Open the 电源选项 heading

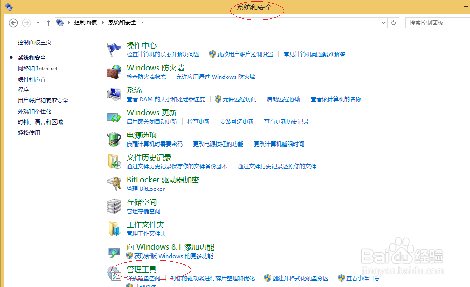point(142,135)
